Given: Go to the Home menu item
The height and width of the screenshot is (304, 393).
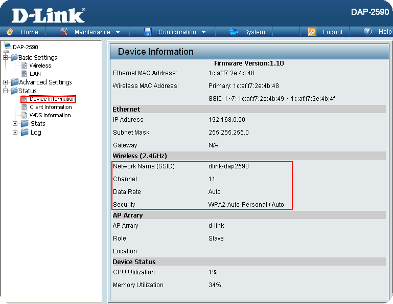Looking at the screenshot, I should [29, 32].
